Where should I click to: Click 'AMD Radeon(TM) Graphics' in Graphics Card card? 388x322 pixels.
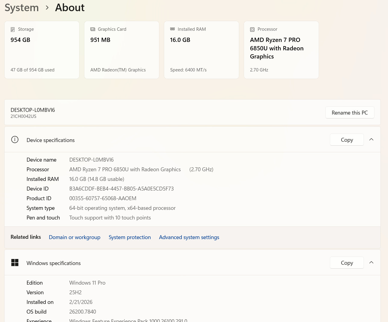click(118, 70)
